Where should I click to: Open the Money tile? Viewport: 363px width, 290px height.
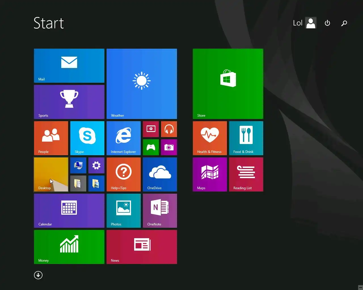(69, 247)
